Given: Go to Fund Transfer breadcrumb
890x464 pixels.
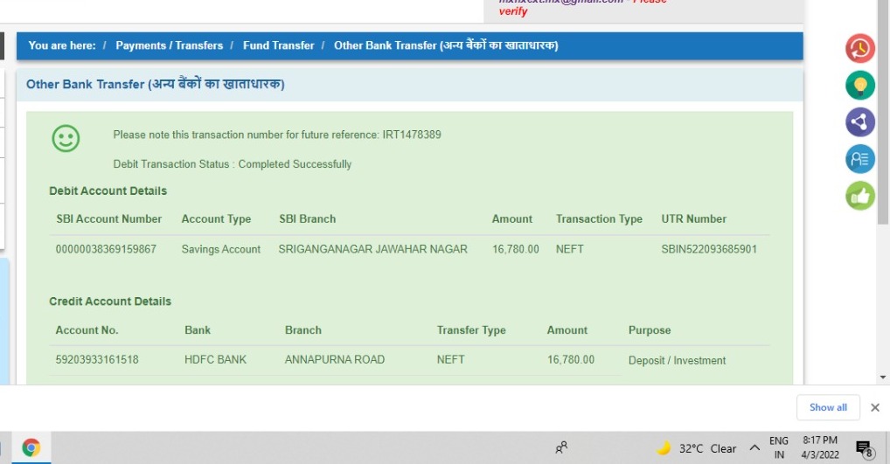Looking at the screenshot, I should coord(278,45).
